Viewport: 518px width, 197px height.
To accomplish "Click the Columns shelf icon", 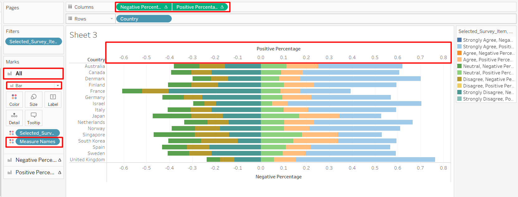I will (x=70, y=7).
